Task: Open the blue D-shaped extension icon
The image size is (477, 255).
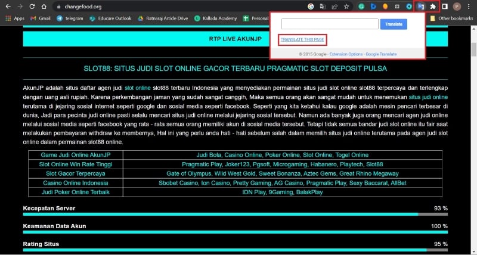Action: (373, 7)
